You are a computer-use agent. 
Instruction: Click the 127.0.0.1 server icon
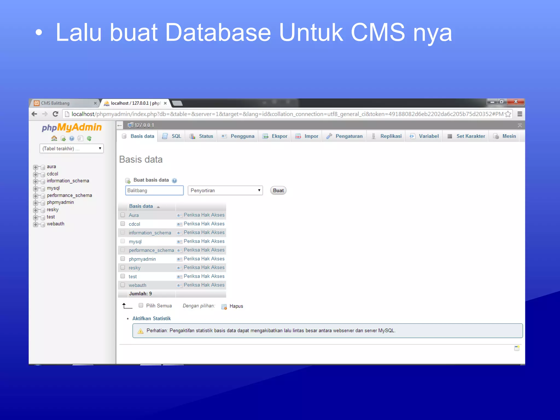130,125
